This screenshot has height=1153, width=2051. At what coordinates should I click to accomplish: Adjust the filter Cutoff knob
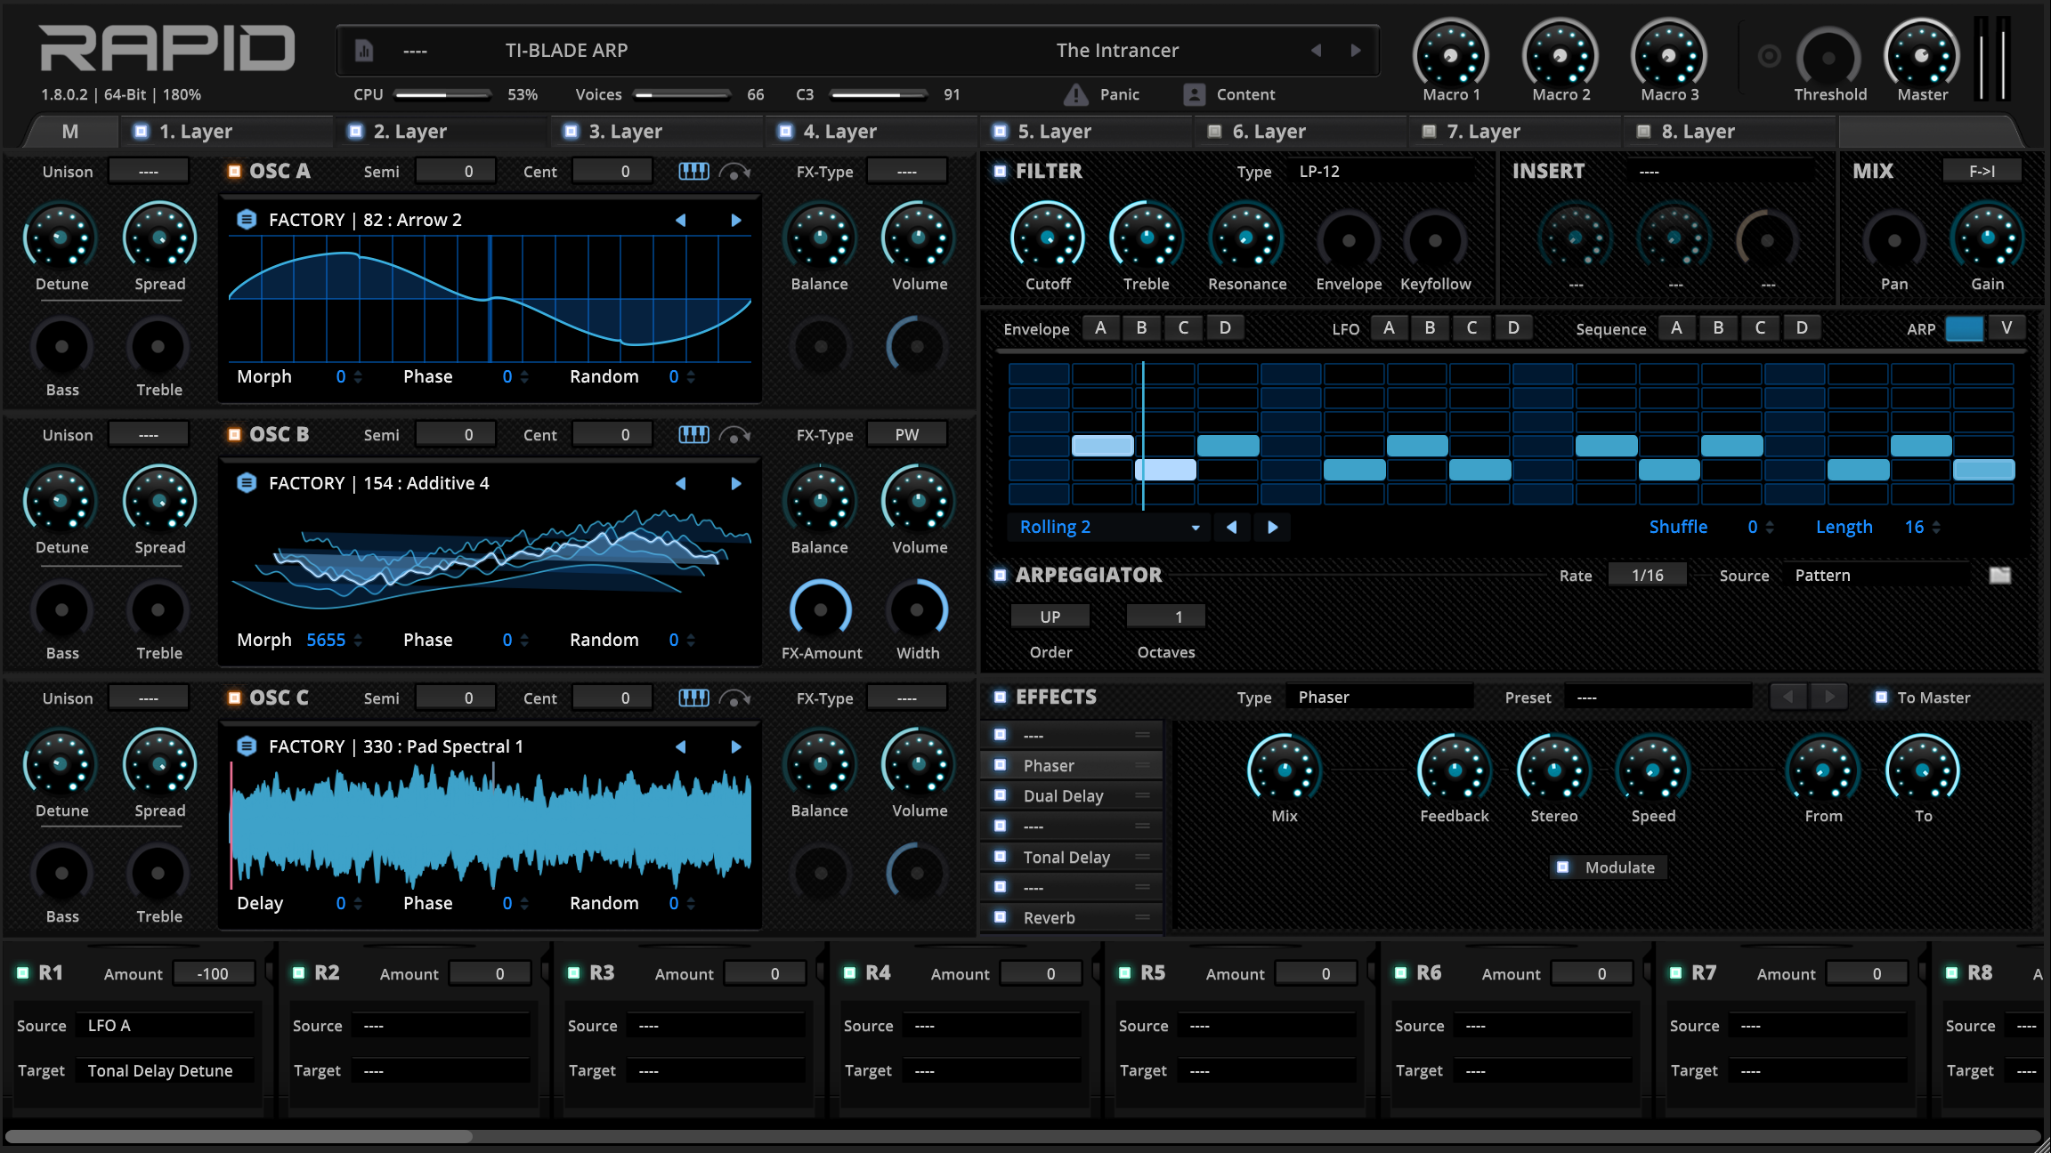(1048, 238)
